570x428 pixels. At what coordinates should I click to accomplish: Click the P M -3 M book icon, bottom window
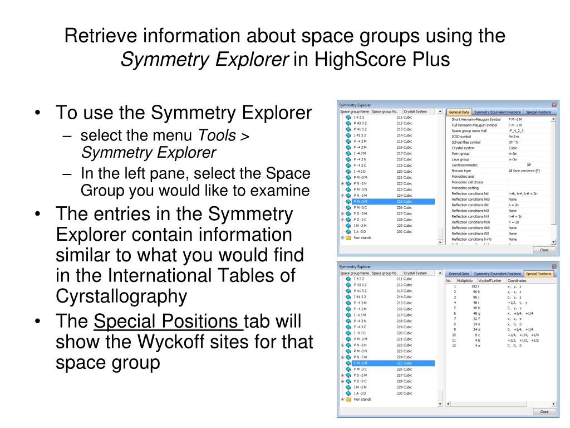348,339
